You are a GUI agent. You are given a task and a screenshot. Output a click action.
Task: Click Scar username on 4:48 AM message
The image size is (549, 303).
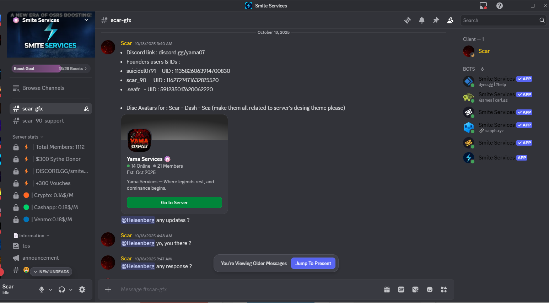[x=126, y=236]
